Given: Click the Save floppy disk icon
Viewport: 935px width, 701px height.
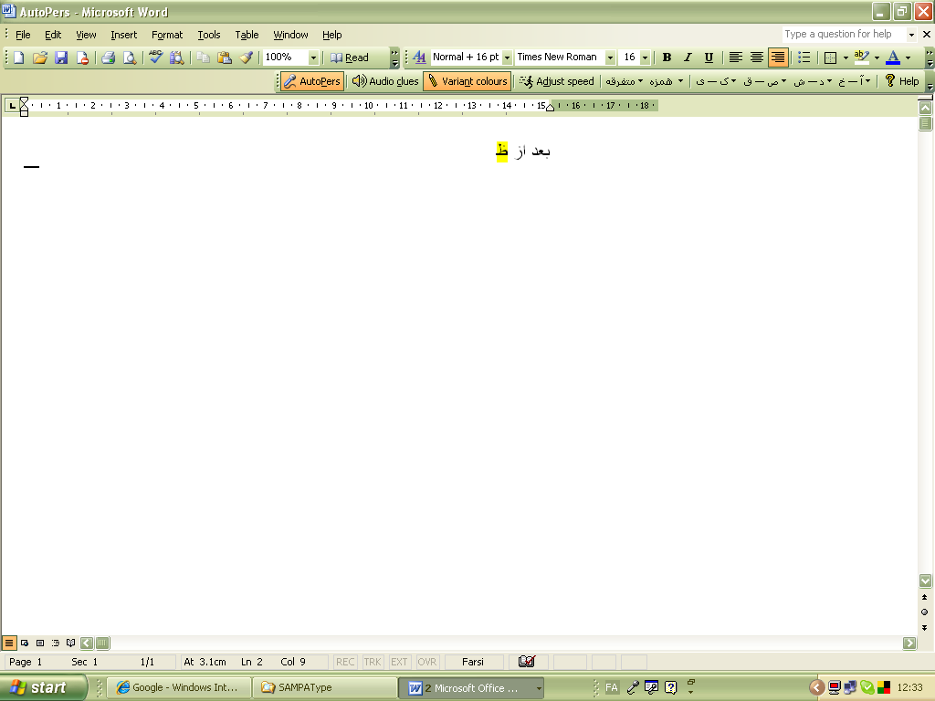Looking at the screenshot, I should pyautogui.click(x=61, y=58).
